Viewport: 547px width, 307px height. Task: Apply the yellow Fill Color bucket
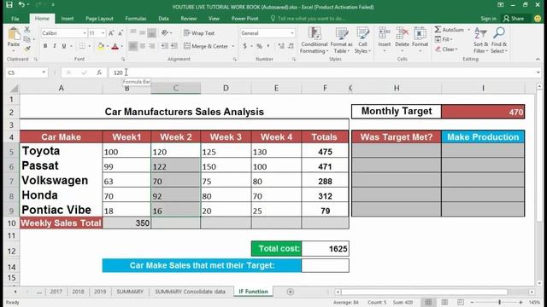pyautogui.click(x=101, y=46)
